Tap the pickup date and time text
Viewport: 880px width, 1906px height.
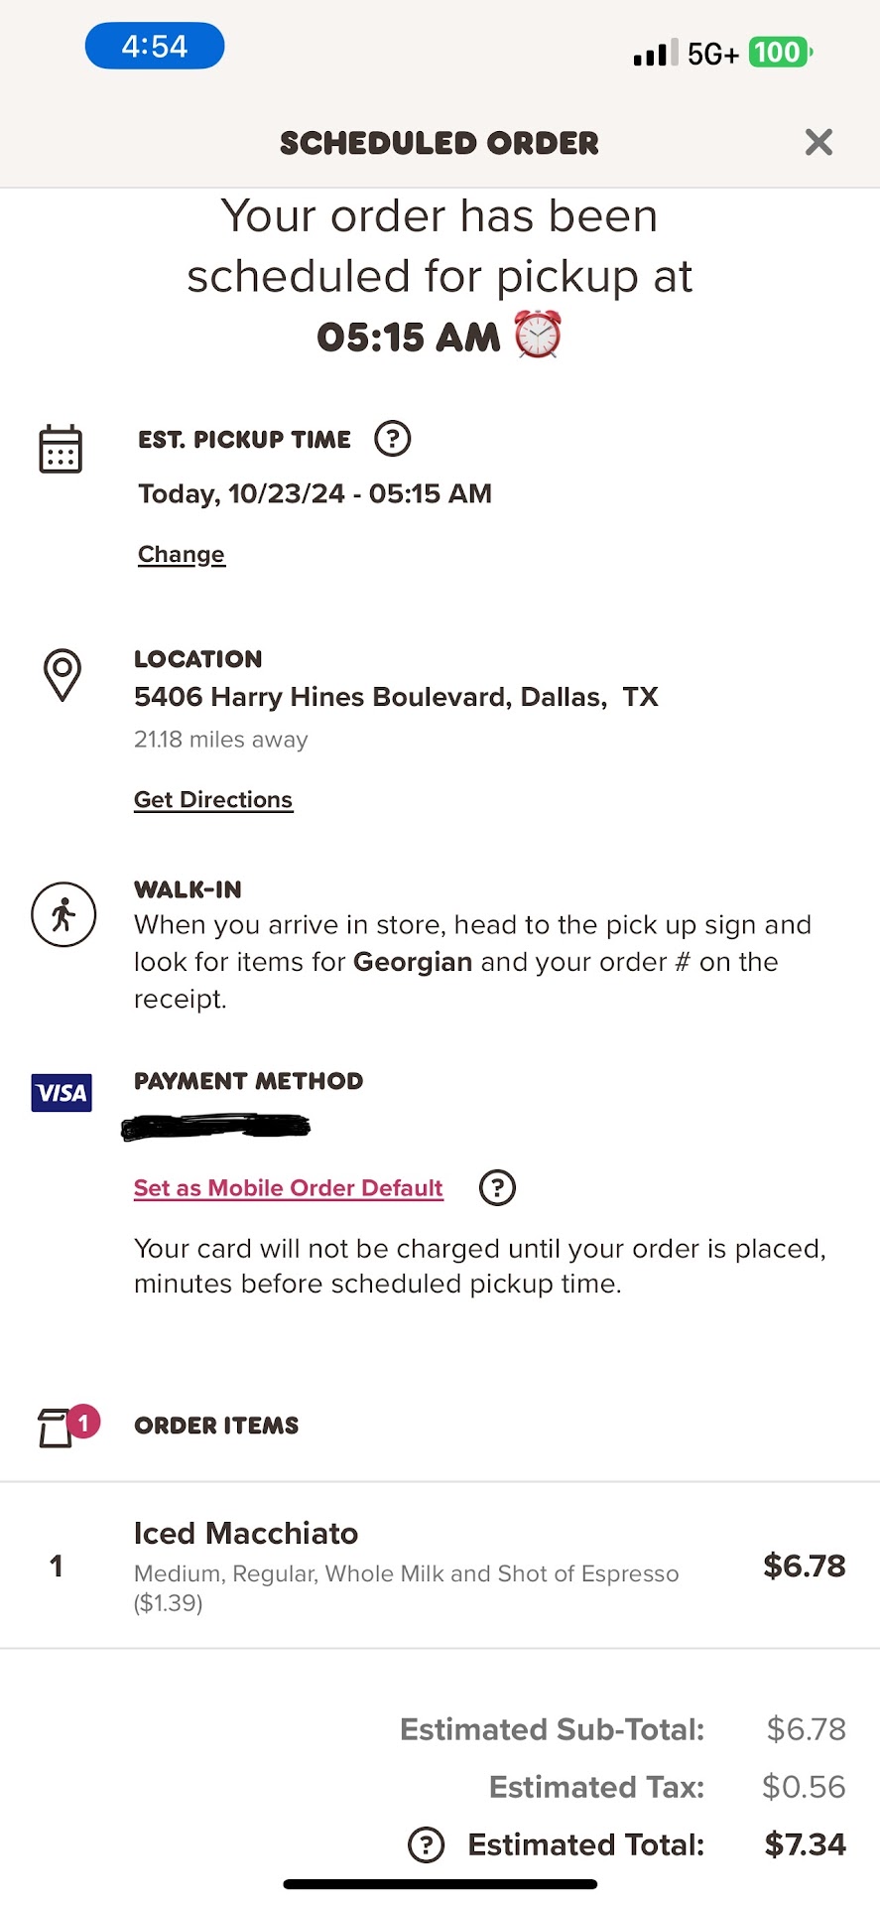pos(314,493)
